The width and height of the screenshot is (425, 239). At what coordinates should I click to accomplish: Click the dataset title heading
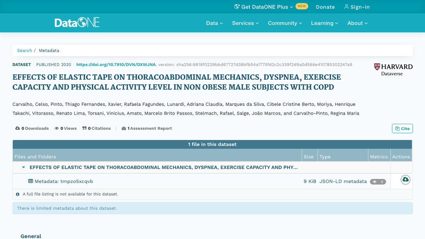pyautogui.click(x=177, y=82)
